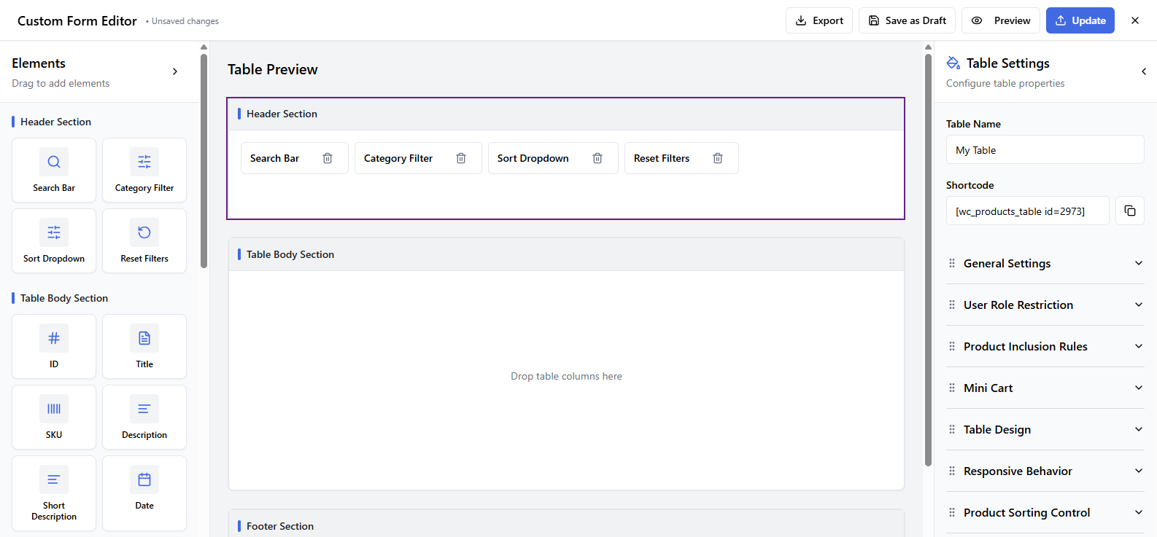Collapse the Table Settings panel
Viewport: 1157px width, 537px height.
pyautogui.click(x=1143, y=71)
